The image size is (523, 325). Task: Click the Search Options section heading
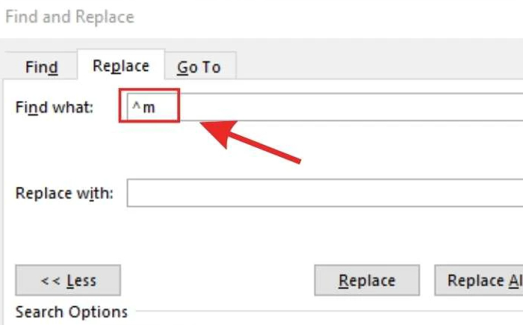click(72, 312)
